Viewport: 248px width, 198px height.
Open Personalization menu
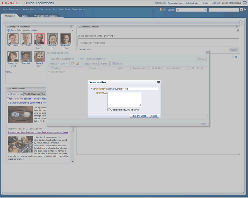tap(176, 3)
